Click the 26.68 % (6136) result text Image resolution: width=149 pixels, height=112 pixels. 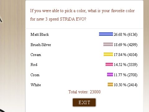pos(125,34)
